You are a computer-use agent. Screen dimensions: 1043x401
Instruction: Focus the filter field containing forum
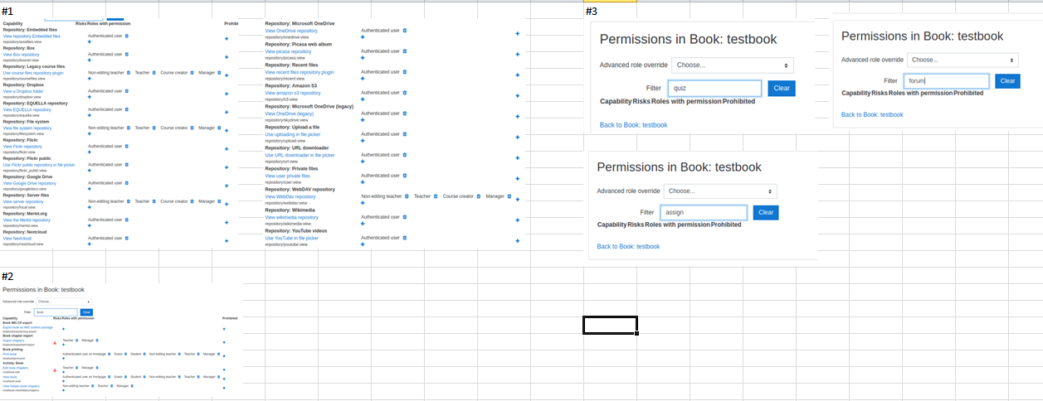(946, 81)
